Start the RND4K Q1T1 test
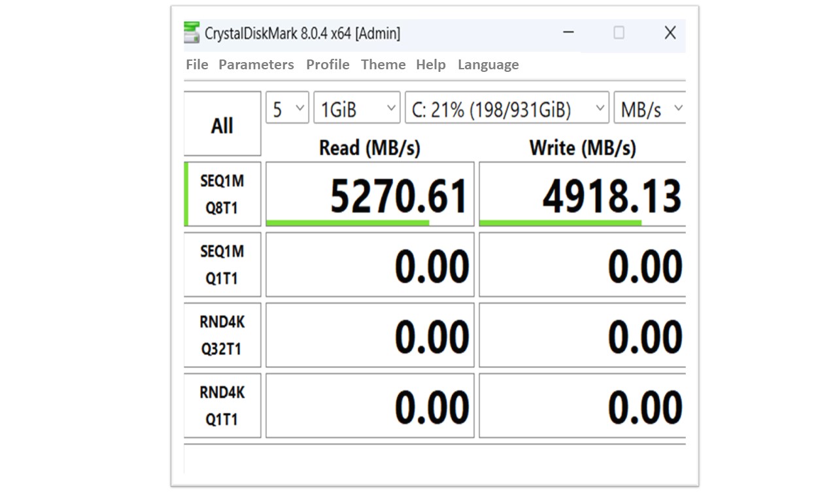Image resolution: width=837 pixels, height=502 pixels. [222, 406]
